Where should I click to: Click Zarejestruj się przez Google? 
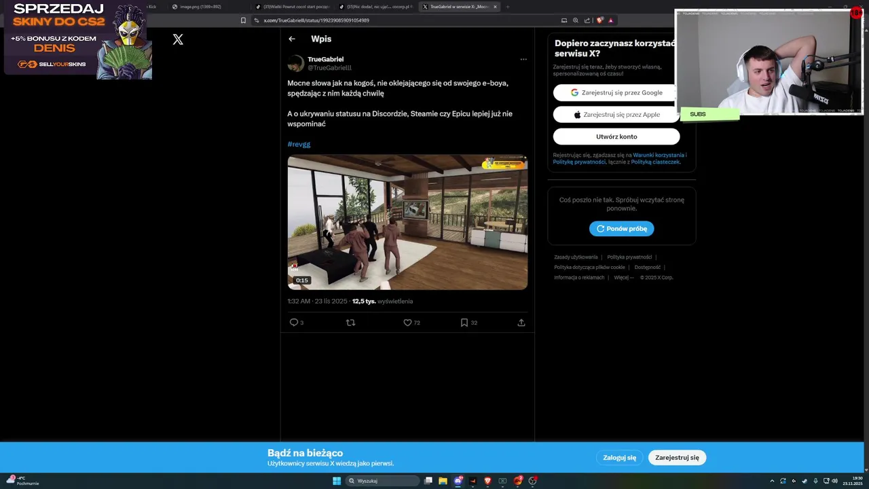coord(616,92)
